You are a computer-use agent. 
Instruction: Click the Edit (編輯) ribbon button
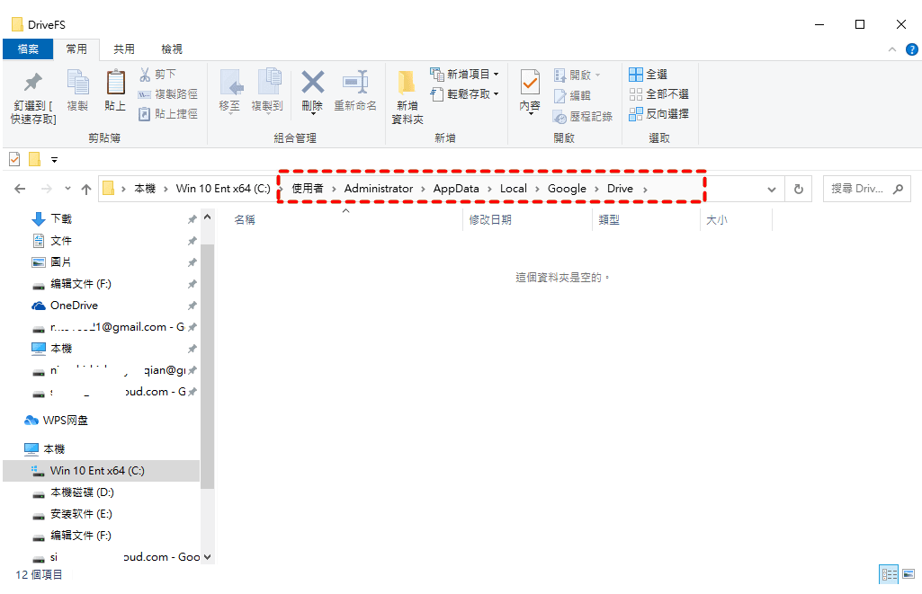[x=573, y=96]
